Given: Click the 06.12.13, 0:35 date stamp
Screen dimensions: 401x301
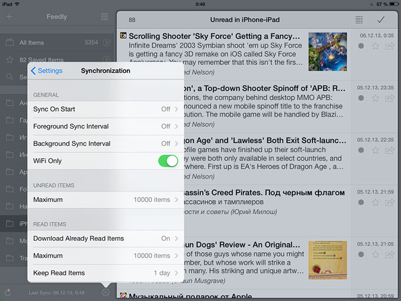Looking at the screenshot, I should click(377, 35).
